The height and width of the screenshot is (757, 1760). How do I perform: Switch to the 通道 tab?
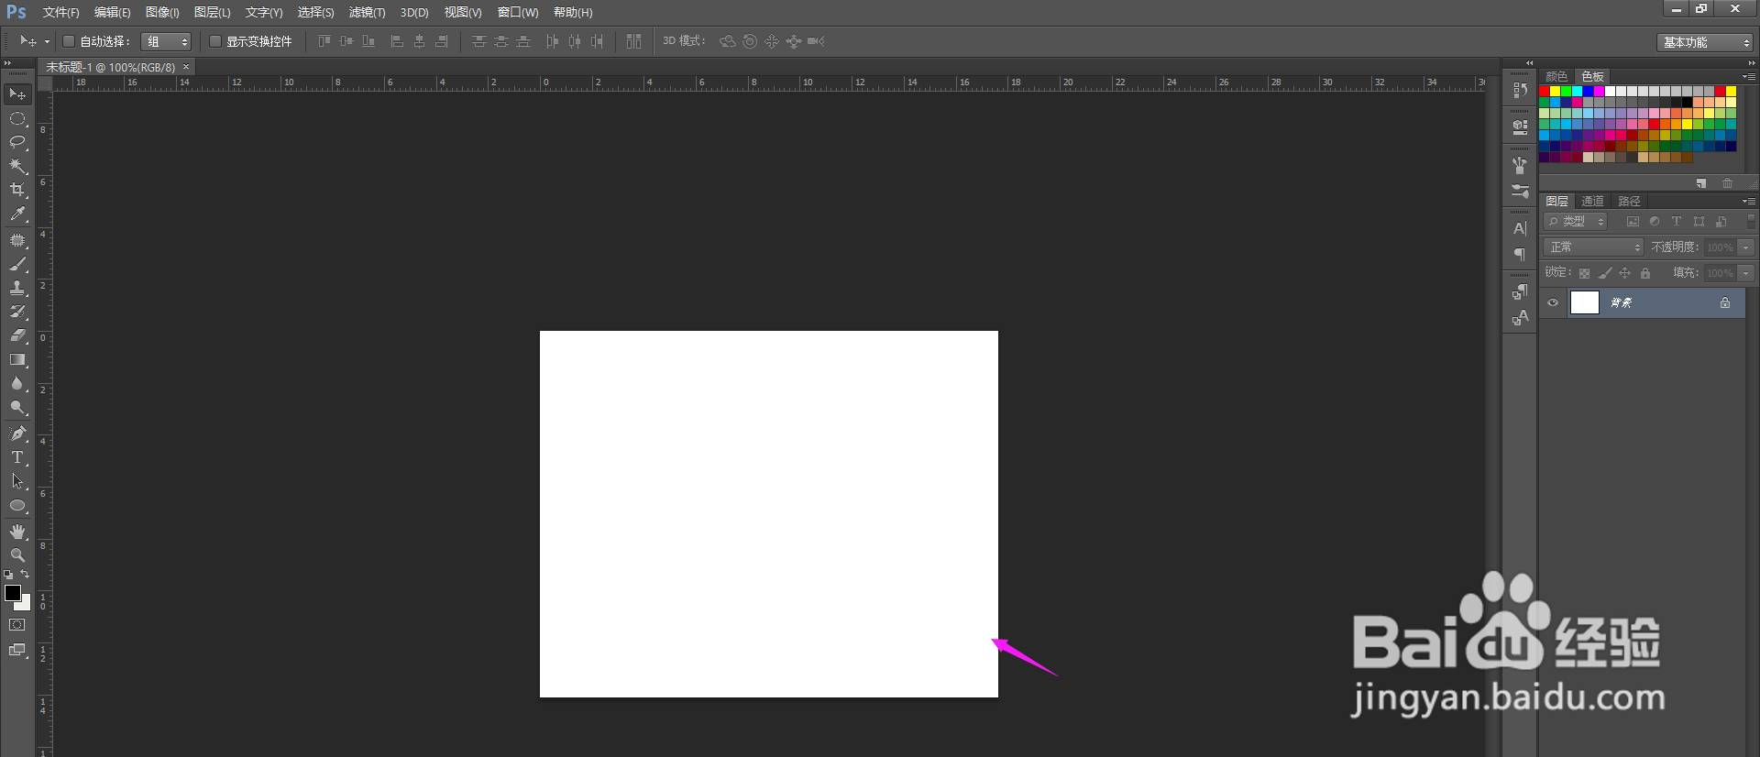point(1593,201)
